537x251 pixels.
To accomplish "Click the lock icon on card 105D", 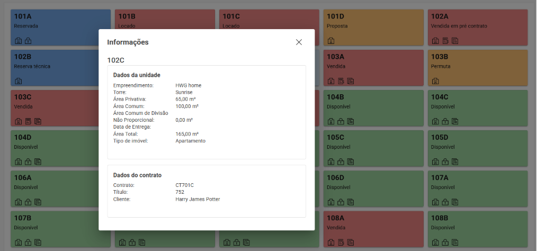I will (445, 162).
